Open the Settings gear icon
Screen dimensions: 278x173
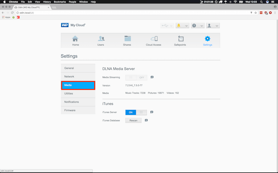(207, 38)
